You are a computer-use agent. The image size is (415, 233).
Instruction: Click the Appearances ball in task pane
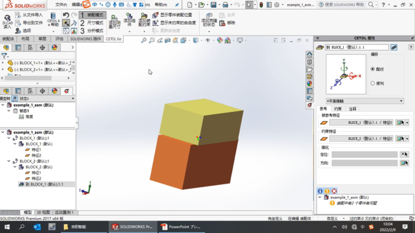click(x=309, y=83)
